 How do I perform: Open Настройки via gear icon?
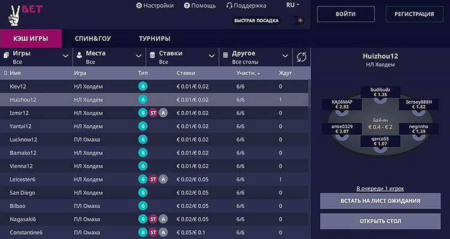click(x=139, y=5)
